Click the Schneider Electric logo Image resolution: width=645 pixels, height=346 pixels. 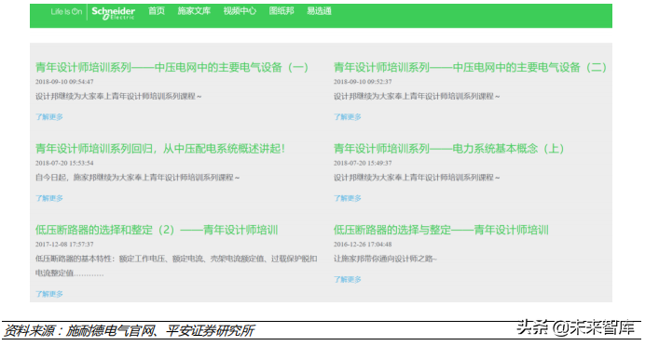(113, 13)
